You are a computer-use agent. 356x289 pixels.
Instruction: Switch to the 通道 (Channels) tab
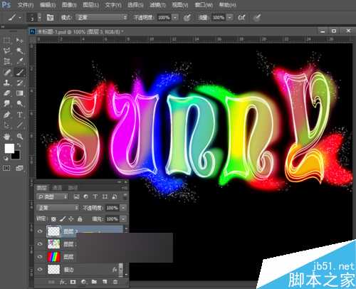(57, 188)
